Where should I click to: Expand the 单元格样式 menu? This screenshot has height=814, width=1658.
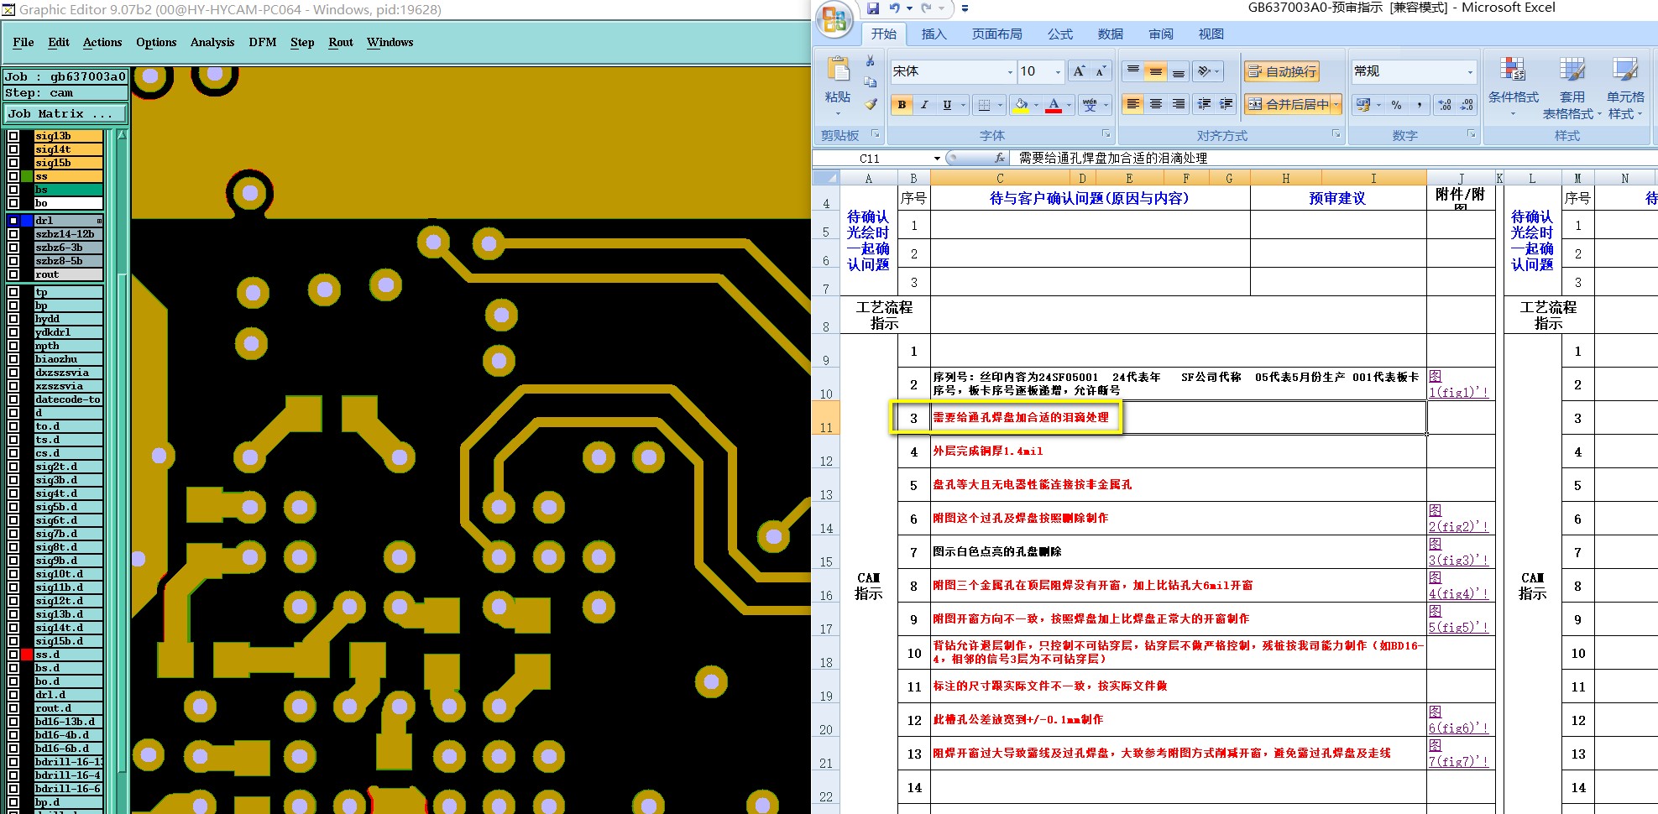click(1625, 87)
